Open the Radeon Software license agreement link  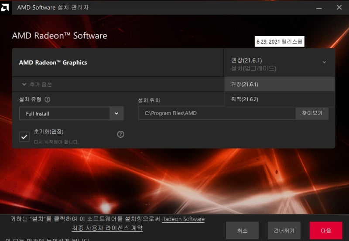coord(183,219)
